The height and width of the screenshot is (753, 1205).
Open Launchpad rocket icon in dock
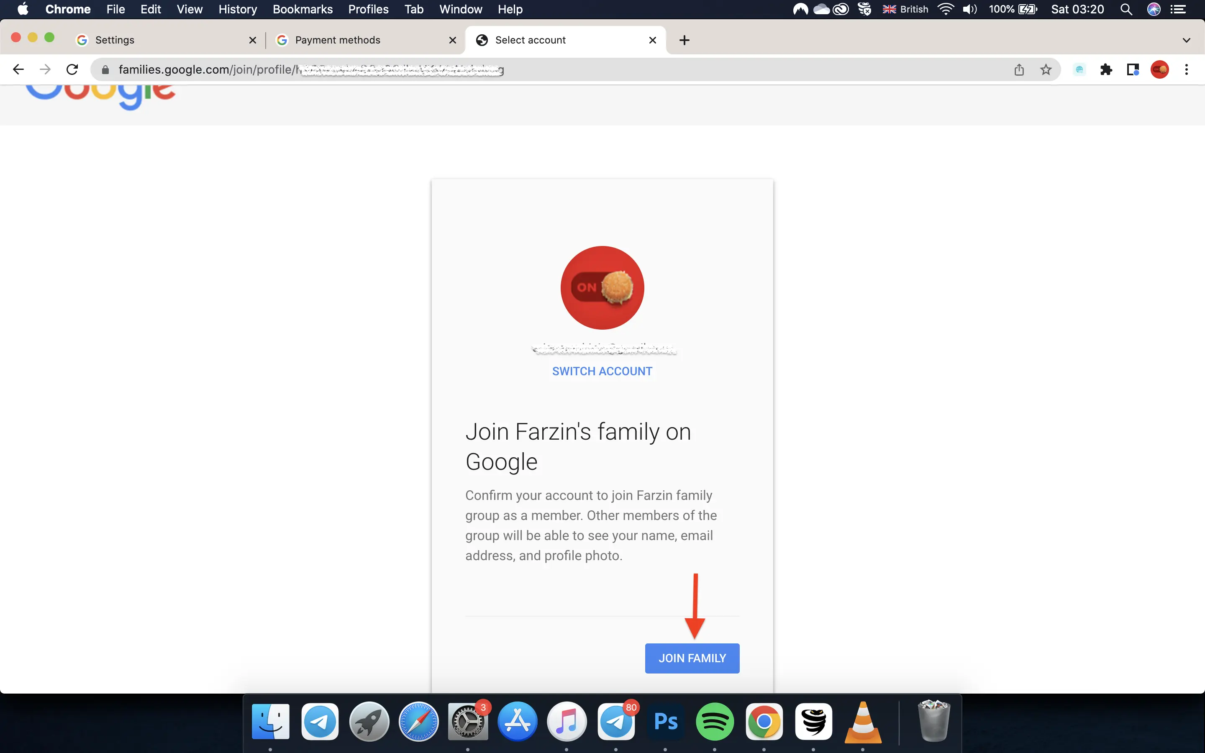369,722
